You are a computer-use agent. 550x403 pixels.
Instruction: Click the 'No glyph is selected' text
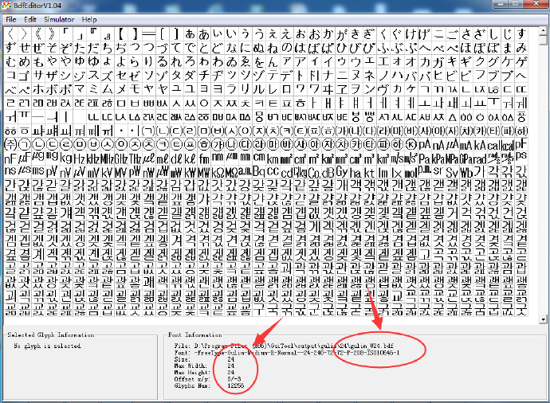point(47,346)
